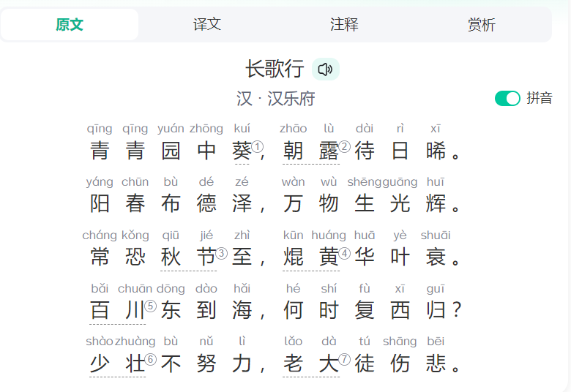Image resolution: width=571 pixels, height=392 pixels.
Task: Switch to the 赏析 tab
Action: 482,25
